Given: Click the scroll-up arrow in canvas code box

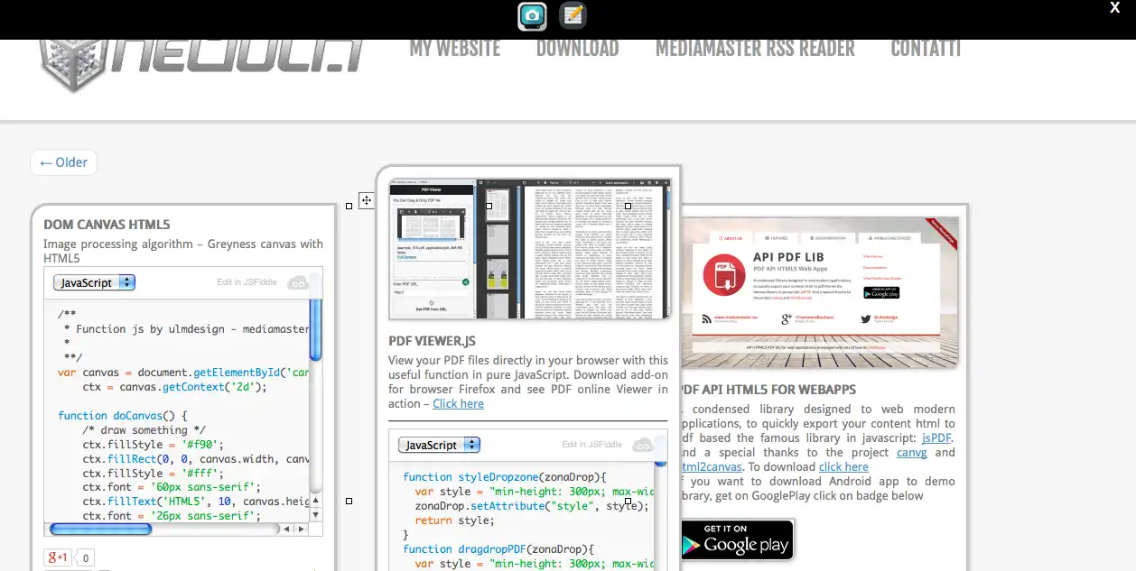Looking at the screenshot, I should pyautogui.click(x=315, y=500).
